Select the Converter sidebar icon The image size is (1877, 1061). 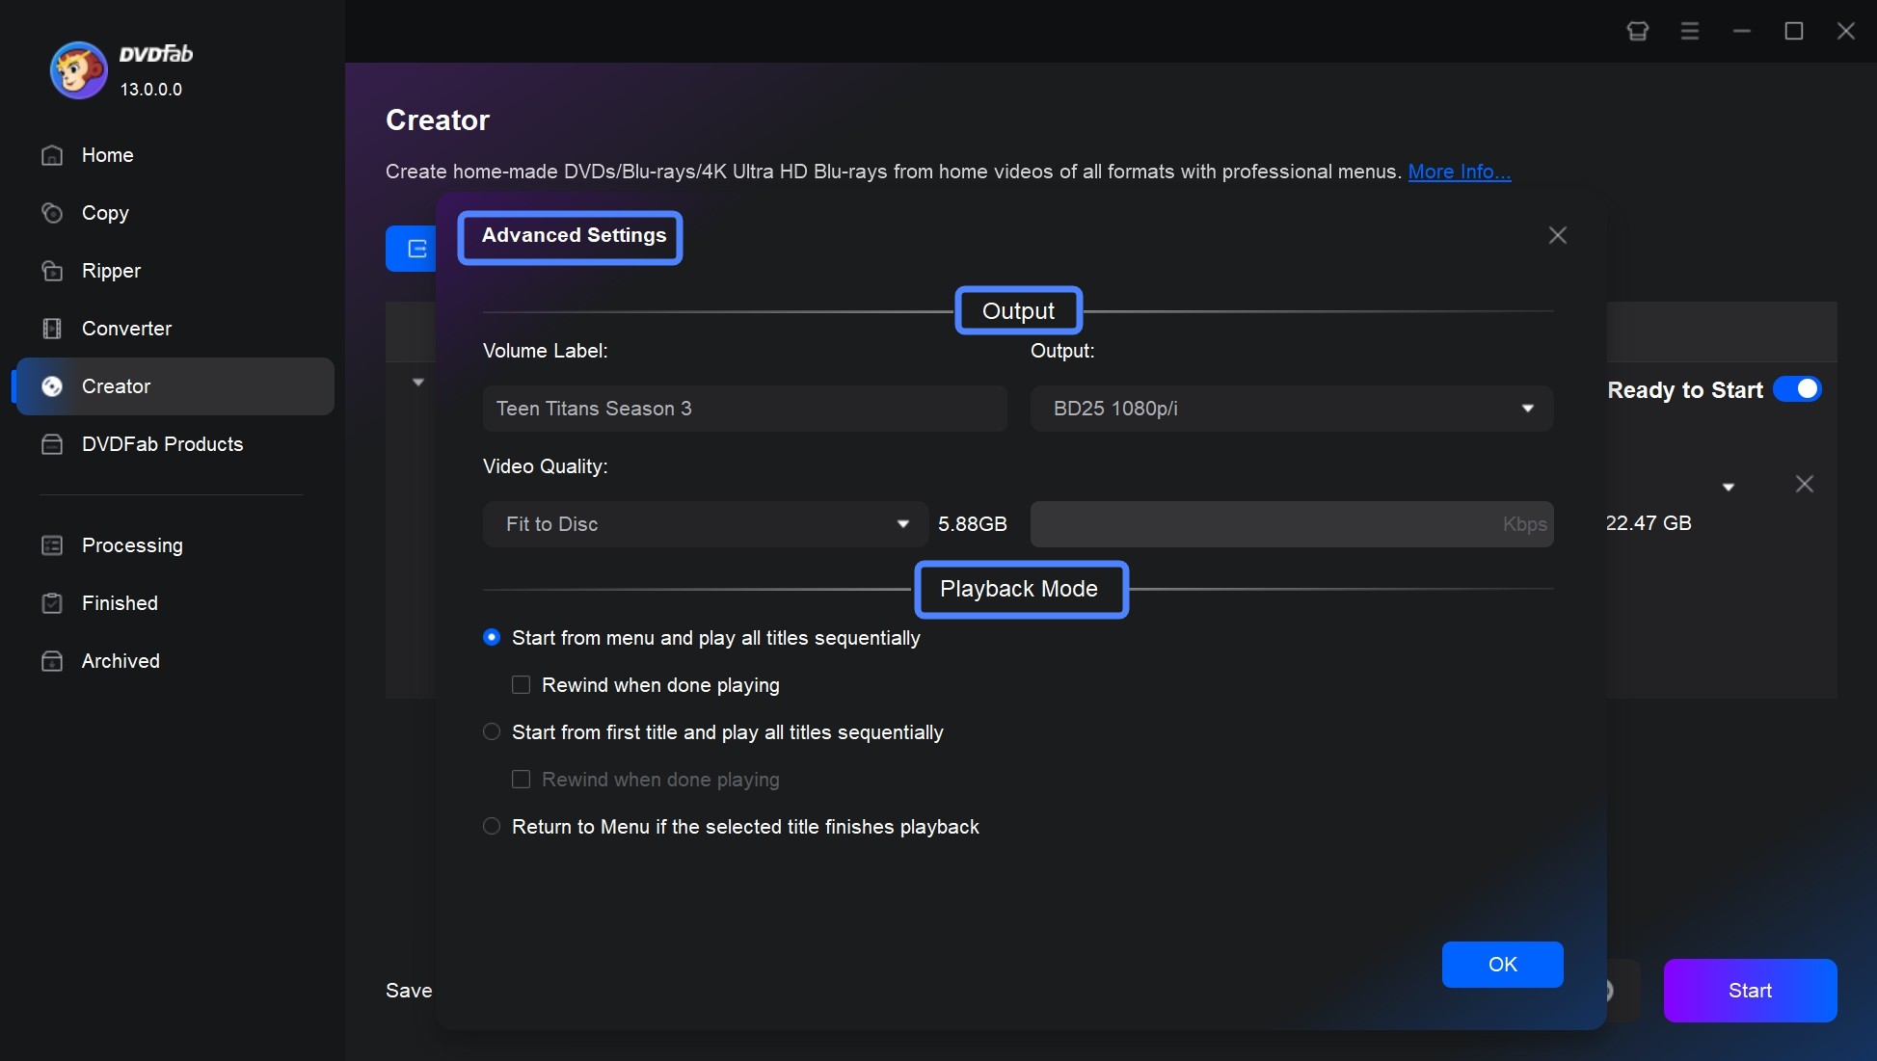(51, 328)
